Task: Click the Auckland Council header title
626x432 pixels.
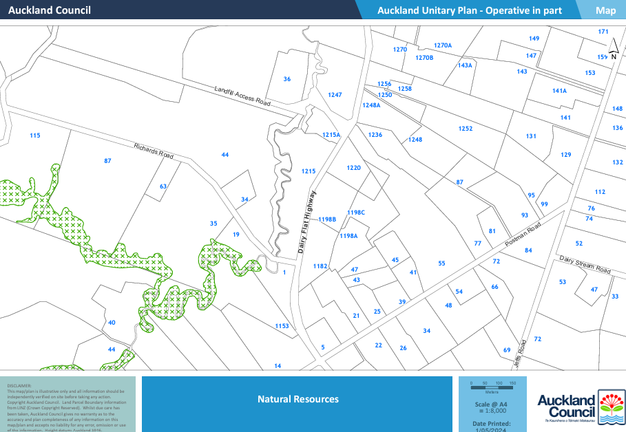Action: pos(50,10)
